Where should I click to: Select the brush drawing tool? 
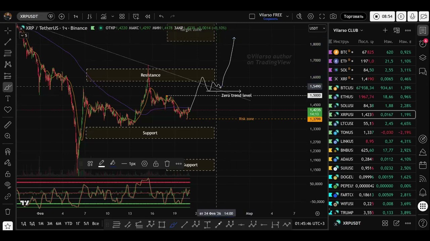click(x=8, y=87)
